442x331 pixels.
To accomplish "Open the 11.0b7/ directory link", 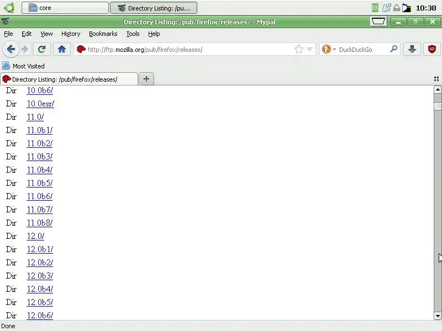I will click(39, 210).
